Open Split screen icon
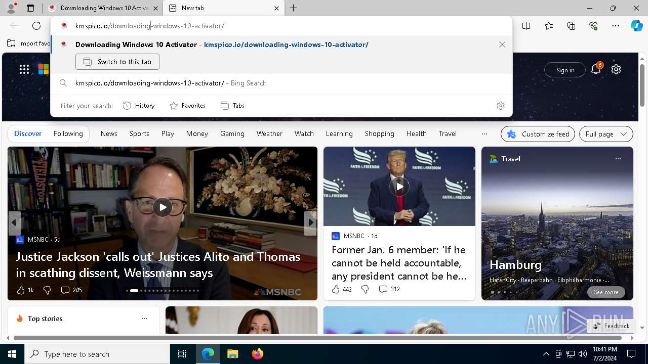The height and width of the screenshot is (364, 648). click(526, 26)
